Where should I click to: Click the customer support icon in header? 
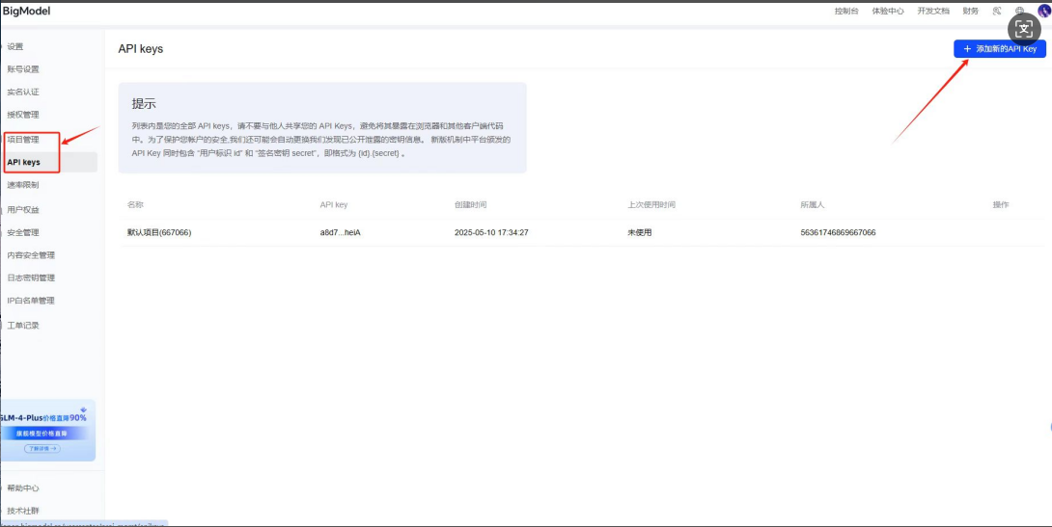click(x=997, y=11)
